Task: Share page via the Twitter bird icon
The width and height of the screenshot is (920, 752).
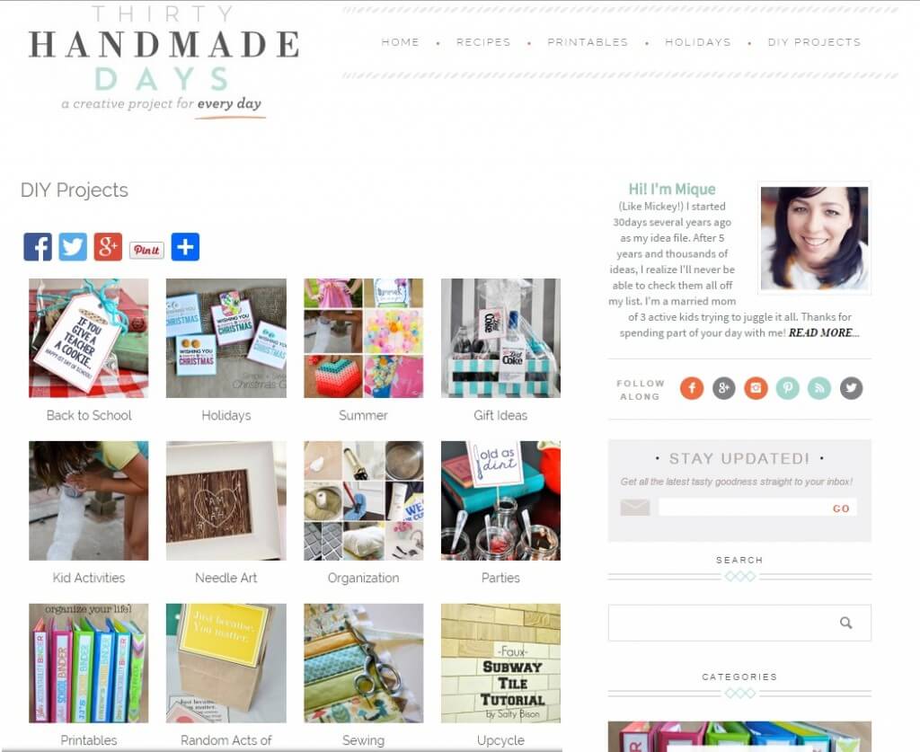Action: tap(73, 246)
